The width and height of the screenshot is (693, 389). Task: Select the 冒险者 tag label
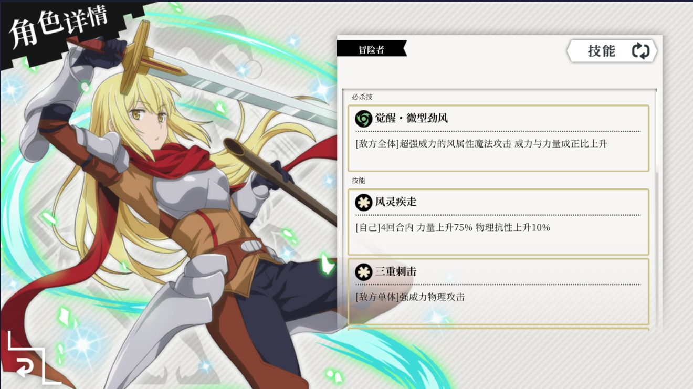pyautogui.click(x=371, y=49)
